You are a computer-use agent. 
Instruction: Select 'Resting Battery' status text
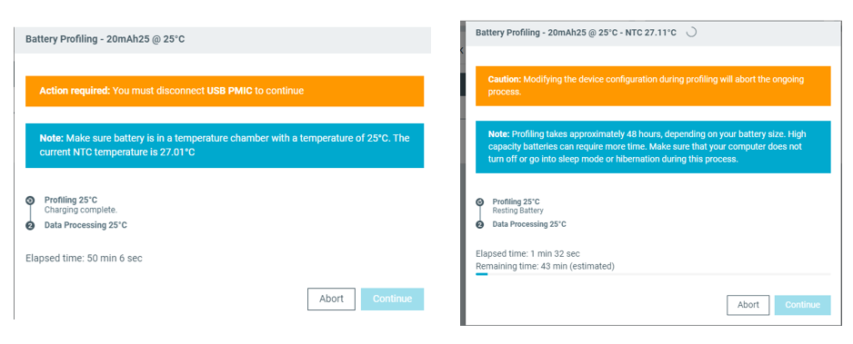pos(518,211)
